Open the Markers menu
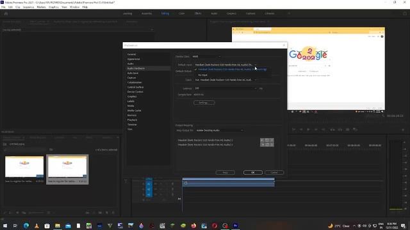 [x=41, y=7]
